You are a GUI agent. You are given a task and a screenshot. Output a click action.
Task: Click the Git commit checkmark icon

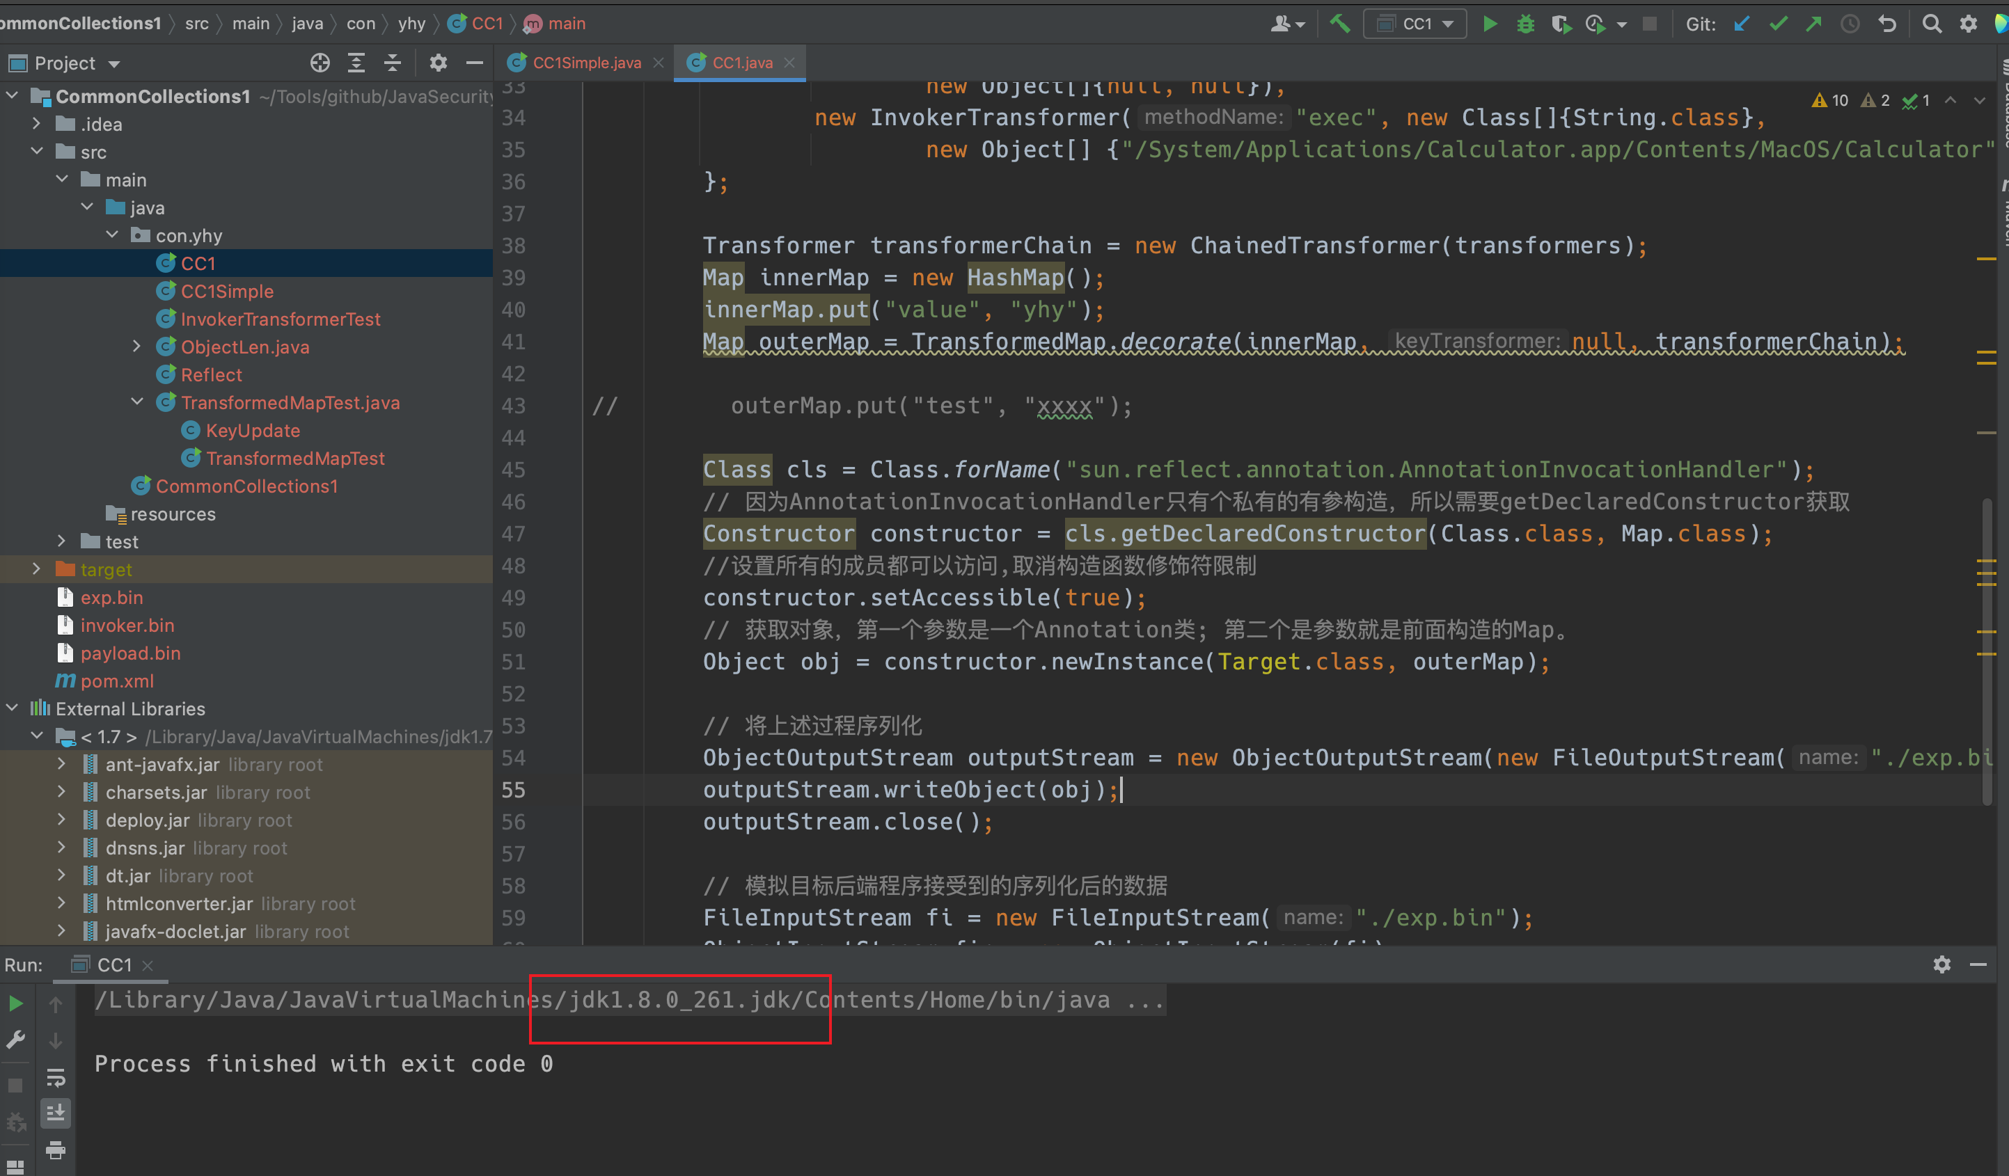1778,24
